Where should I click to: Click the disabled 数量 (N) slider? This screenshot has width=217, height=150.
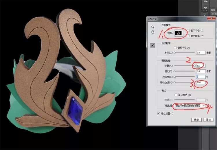(185, 100)
